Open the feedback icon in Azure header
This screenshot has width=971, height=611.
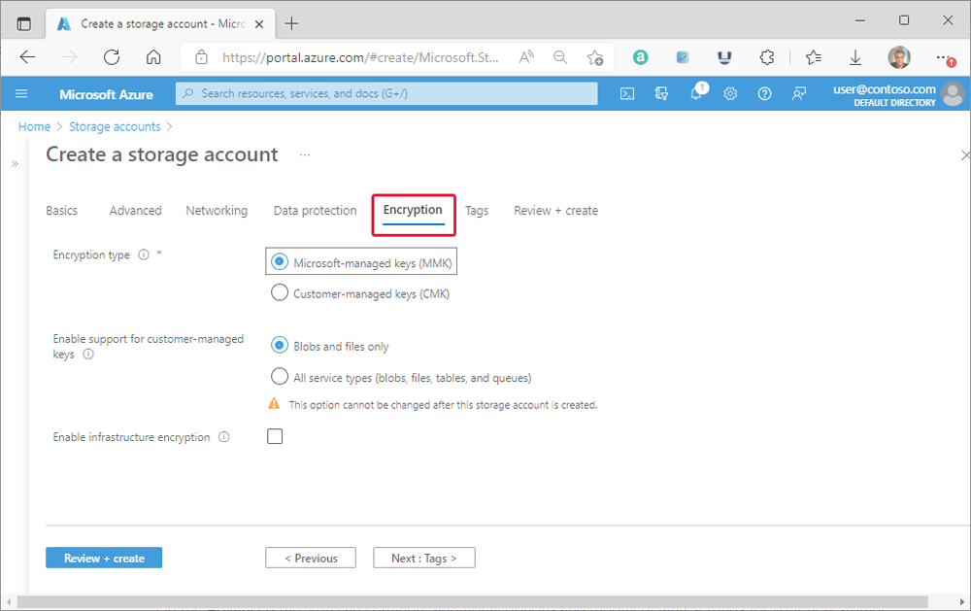click(x=798, y=93)
